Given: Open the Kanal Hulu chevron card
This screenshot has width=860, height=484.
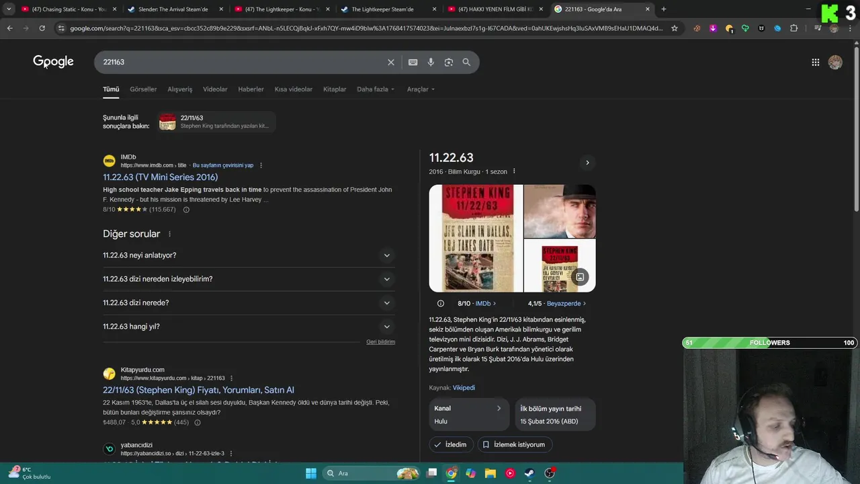Looking at the screenshot, I should pos(468,415).
